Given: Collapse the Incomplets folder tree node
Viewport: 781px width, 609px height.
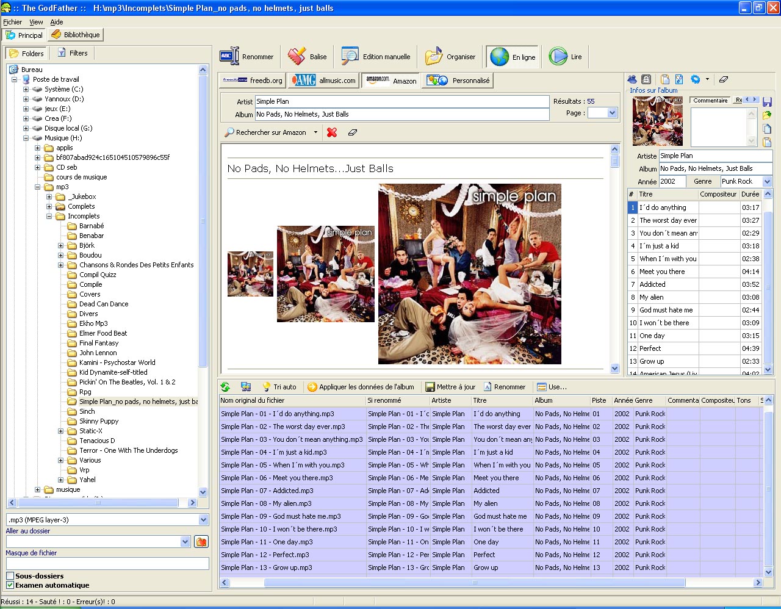Looking at the screenshot, I should click(x=49, y=216).
